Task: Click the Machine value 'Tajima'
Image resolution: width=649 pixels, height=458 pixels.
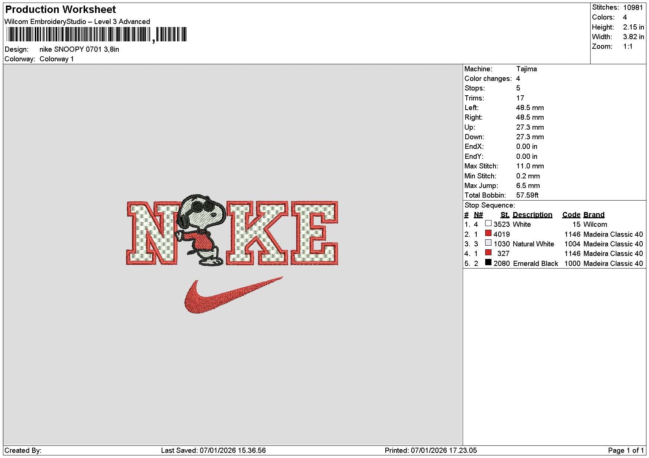Action: tap(527, 69)
